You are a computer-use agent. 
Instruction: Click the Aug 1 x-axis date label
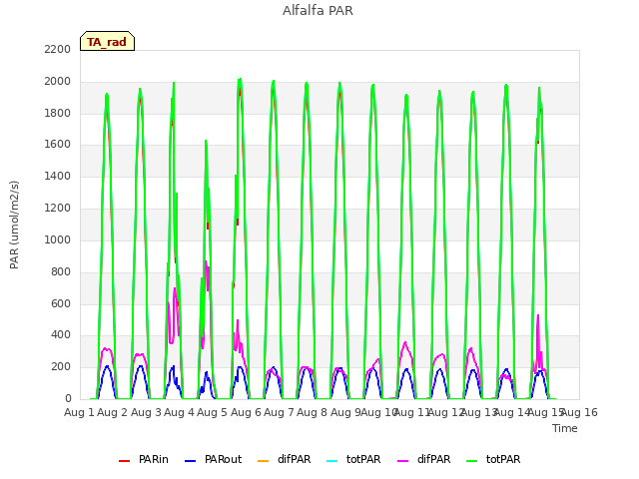coord(79,412)
